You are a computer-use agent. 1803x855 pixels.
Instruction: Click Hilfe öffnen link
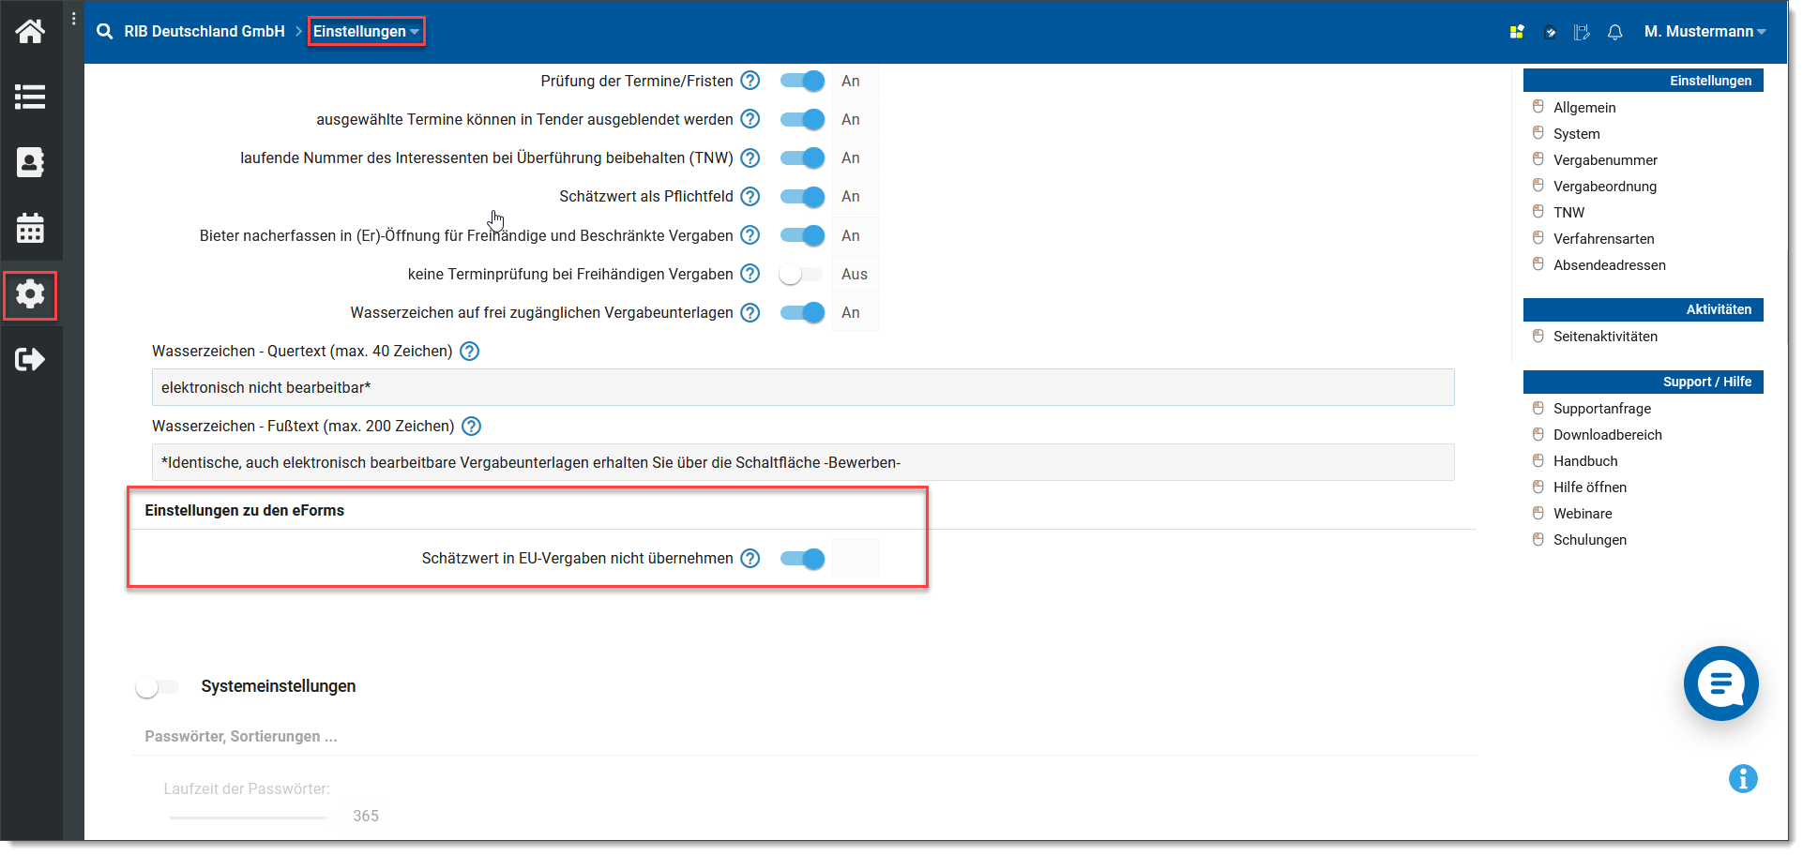(1589, 487)
